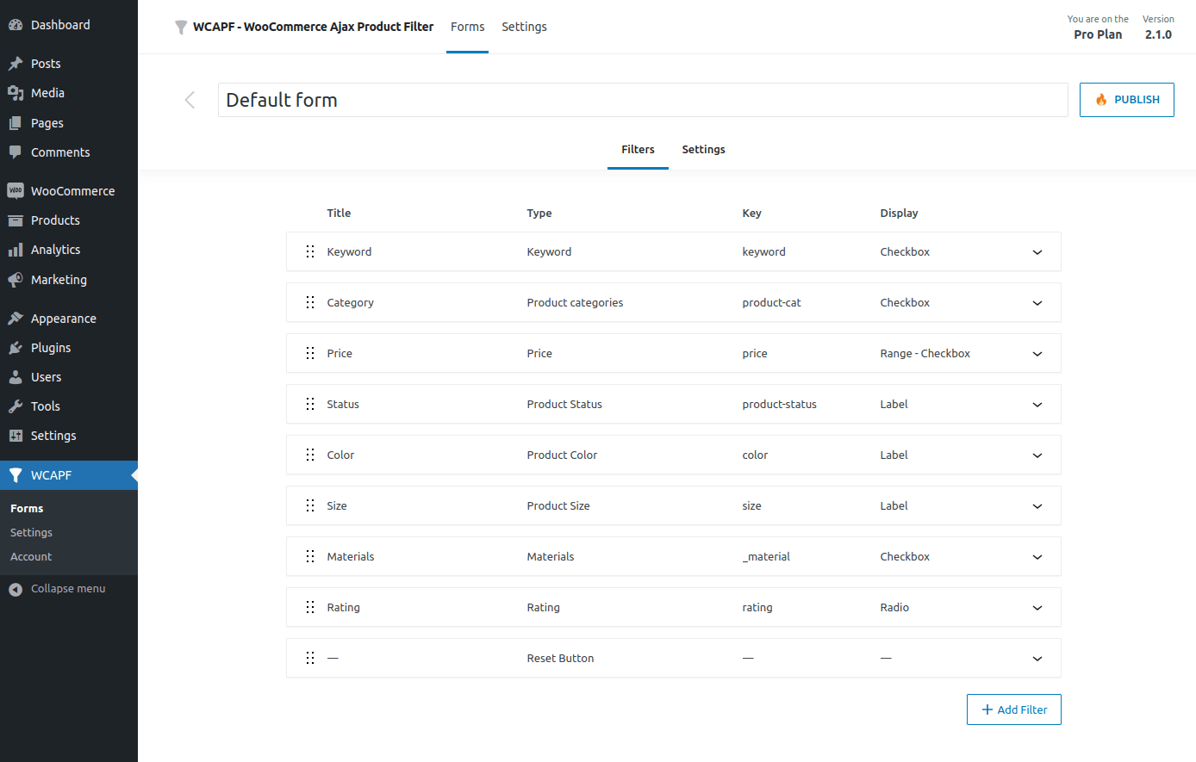Expand the Reset Button row
1196x762 pixels.
1037,659
